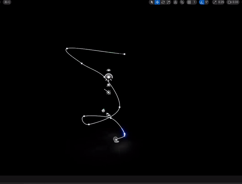
Task: Toggle rotation angle snapping
Action: coord(201,2)
